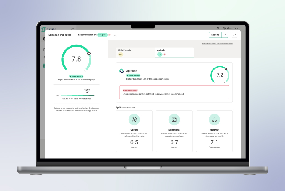Click 'Higher than about 61% of the comparison group'
This screenshot has height=191, width=285.
click(x=147, y=79)
